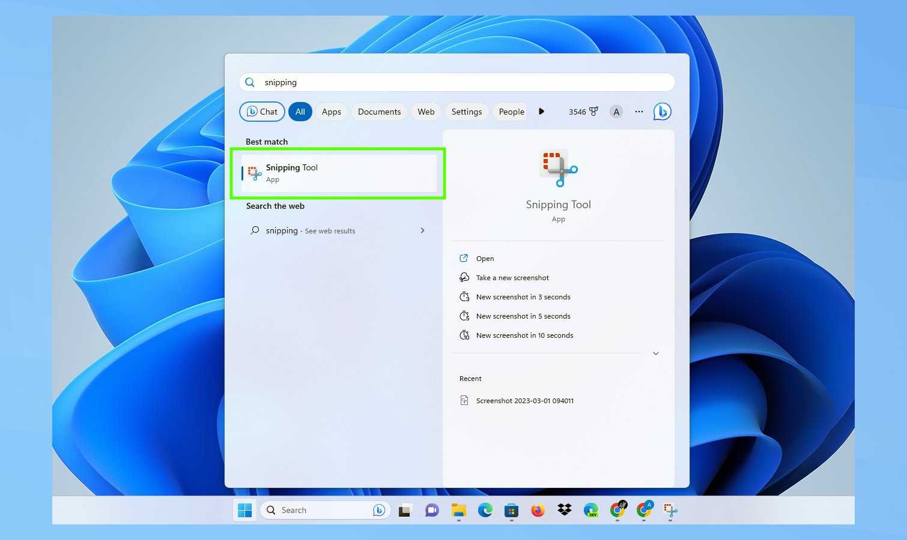Expand the actions list chevron
Screen dimensions: 907x540
point(655,353)
